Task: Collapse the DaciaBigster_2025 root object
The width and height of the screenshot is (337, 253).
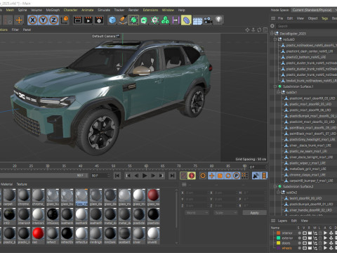Action: (x=272, y=34)
